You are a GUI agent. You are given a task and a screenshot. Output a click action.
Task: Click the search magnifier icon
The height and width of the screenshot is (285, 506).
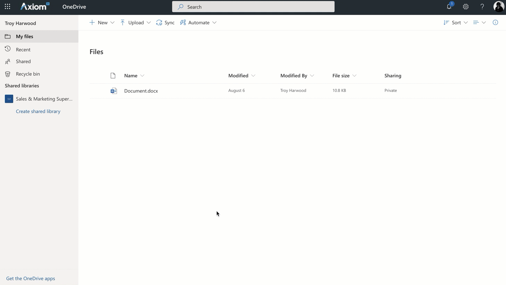tap(180, 7)
